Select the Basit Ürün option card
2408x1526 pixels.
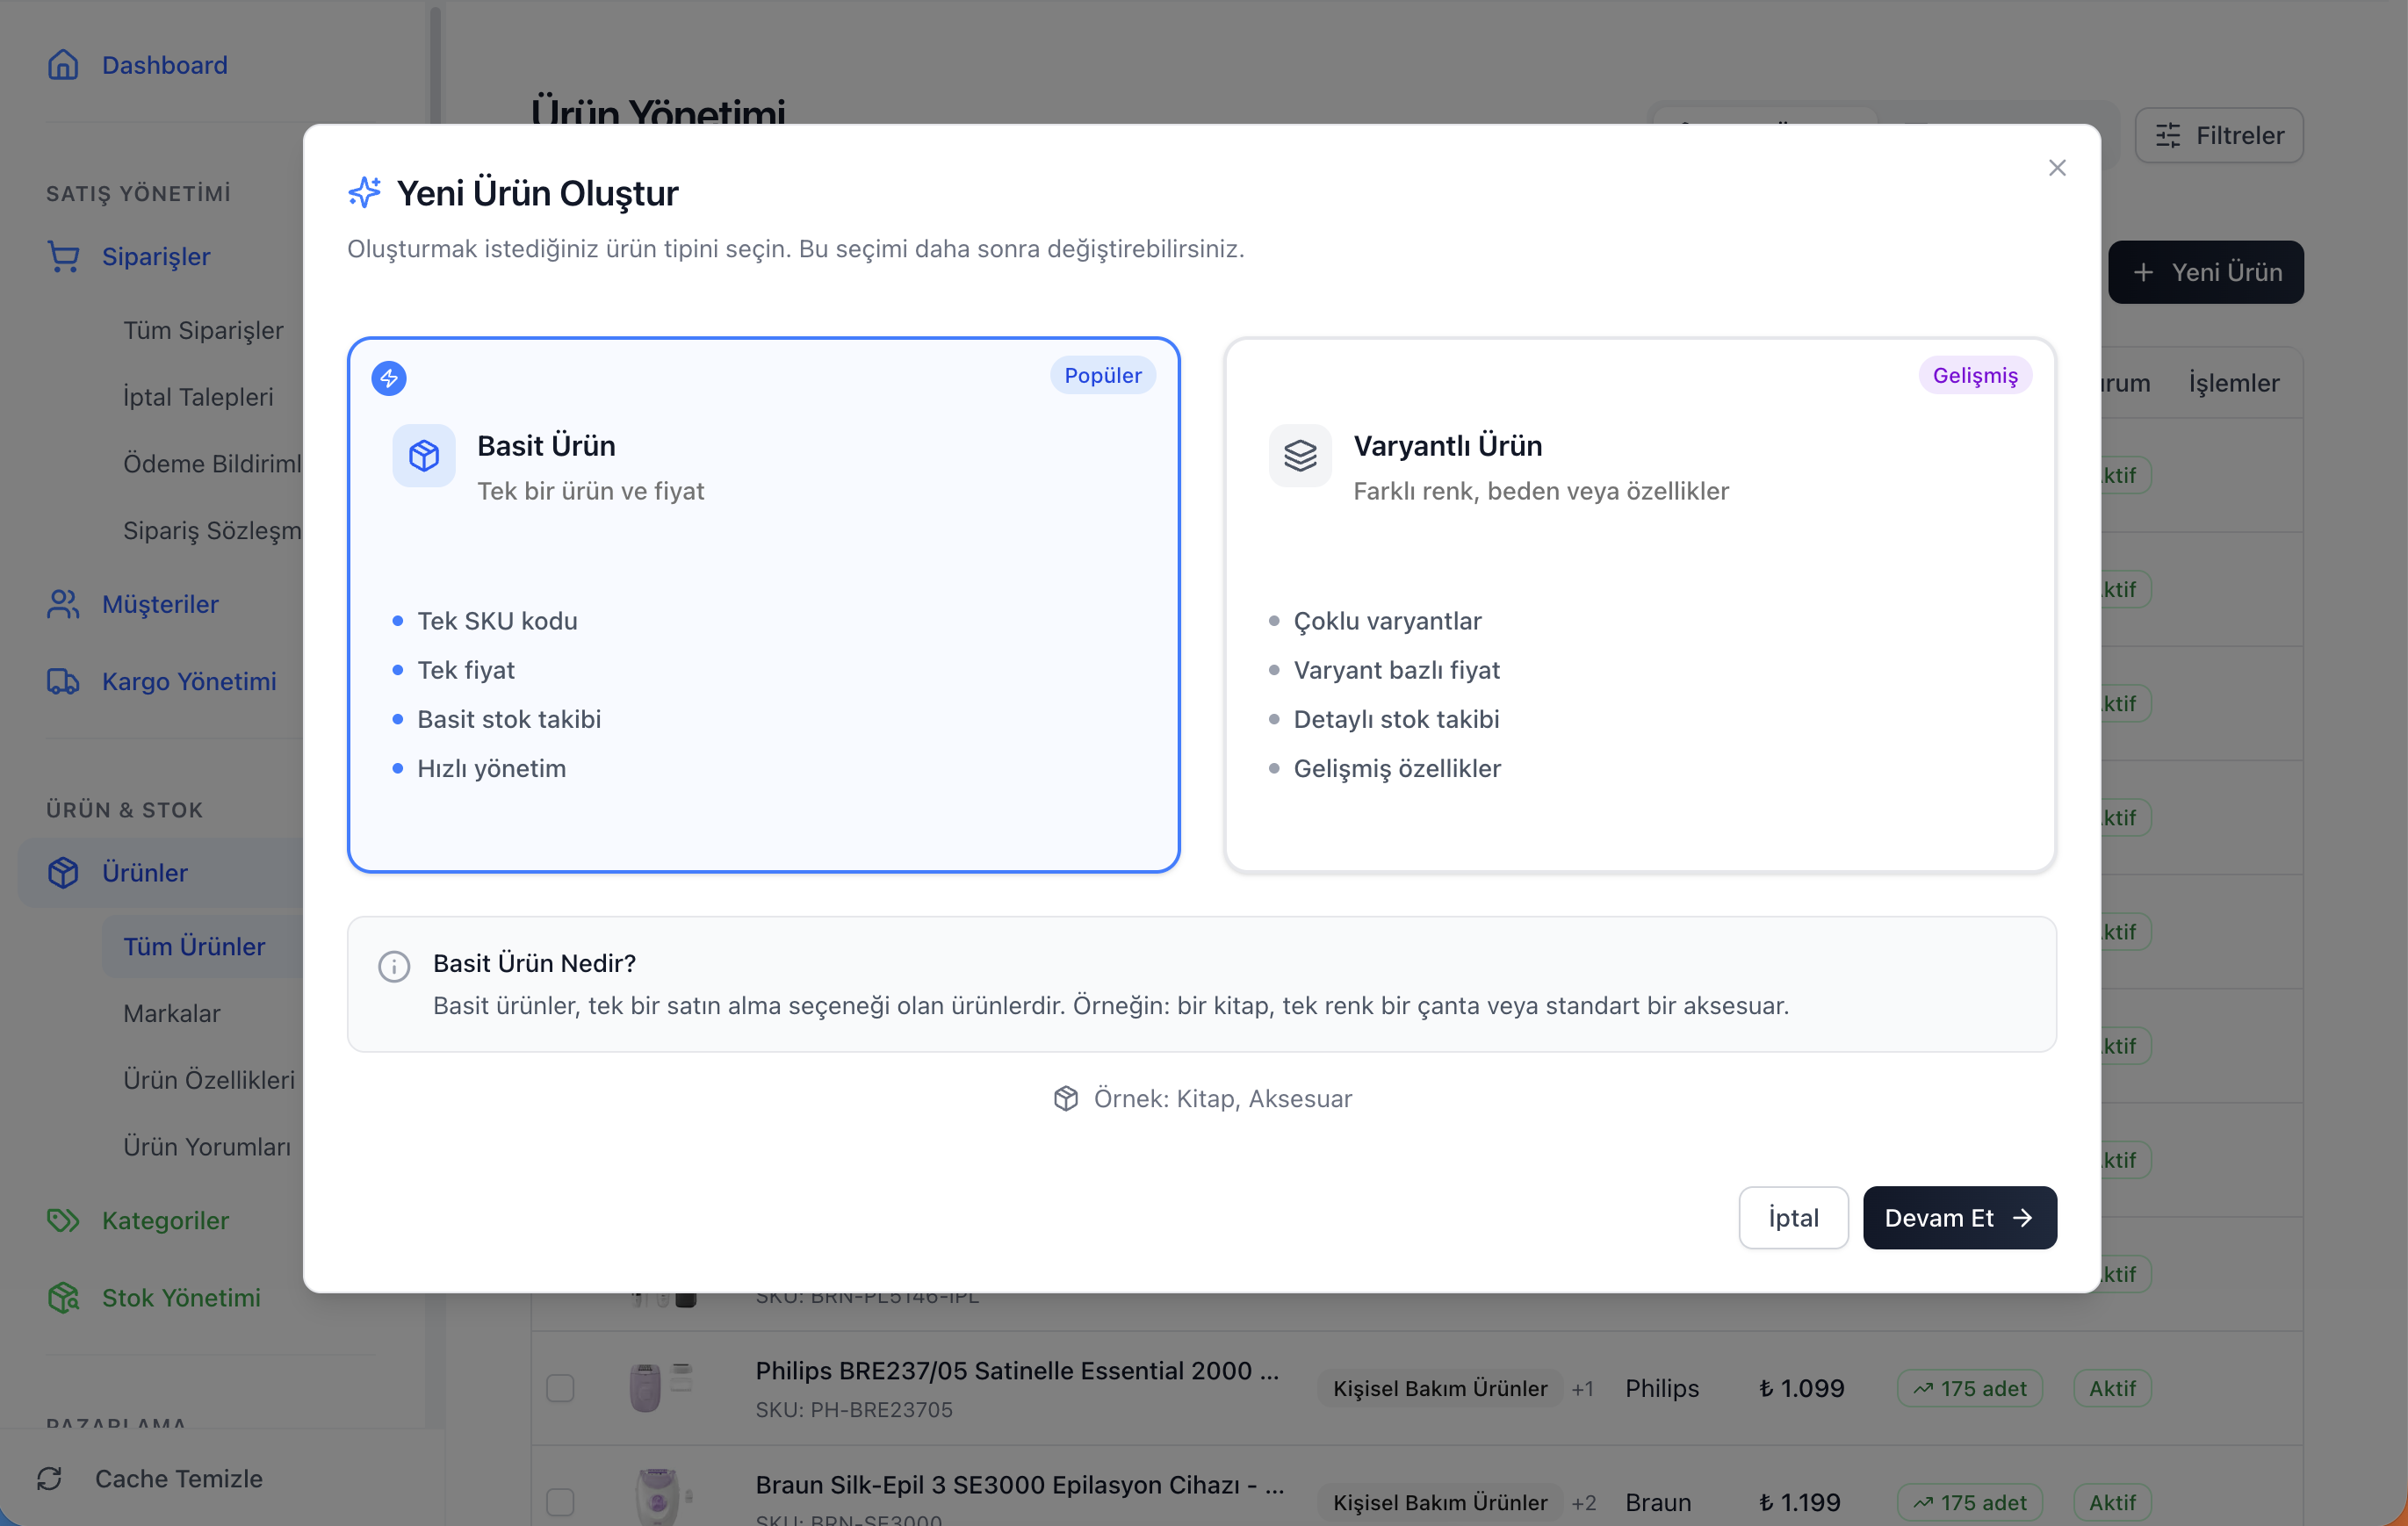pyautogui.click(x=763, y=604)
